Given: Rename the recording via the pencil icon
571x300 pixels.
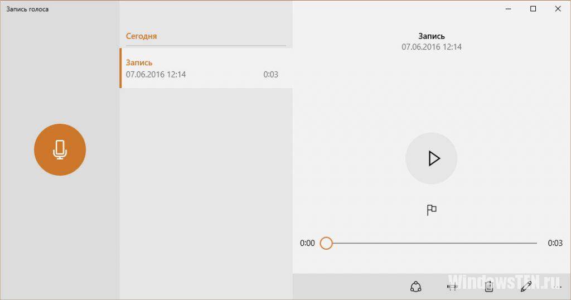Looking at the screenshot, I should click(526, 287).
